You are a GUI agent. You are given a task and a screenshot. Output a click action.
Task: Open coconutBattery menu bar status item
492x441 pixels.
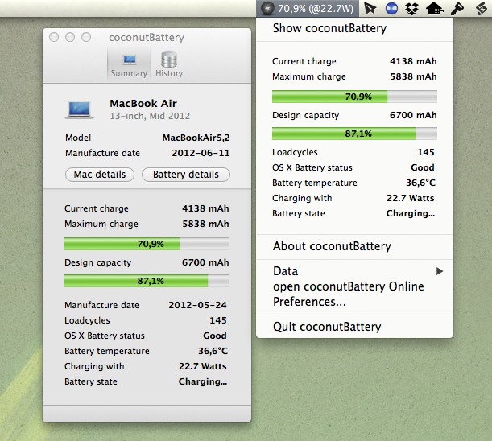pos(308,9)
